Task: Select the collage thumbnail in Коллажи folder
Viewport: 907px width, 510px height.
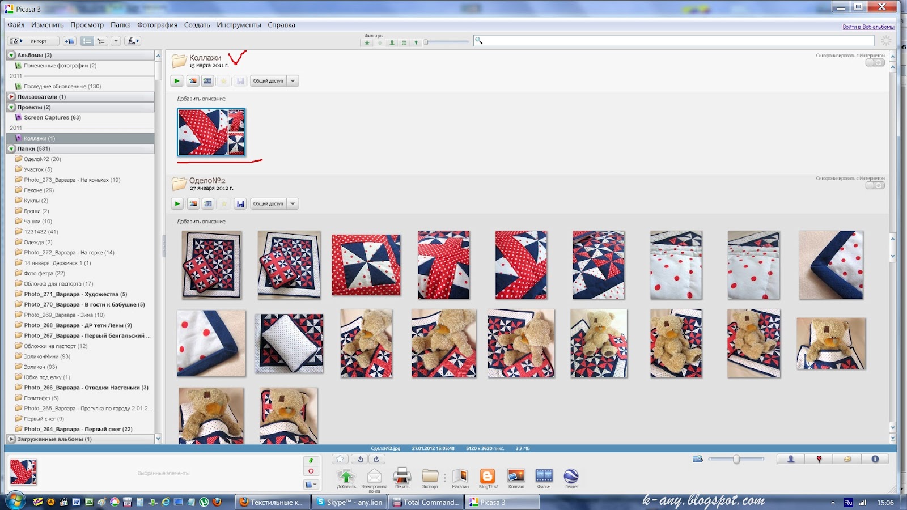Action: click(211, 132)
